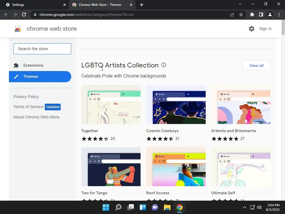Click the browser forward arrow

pyautogui.click(x=15, y=14)
